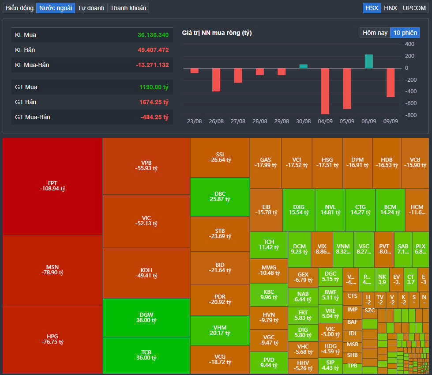Open the VIC -52.13 tỷ tile
The height and width of the screenshot is (375, 432).
[x=147, y=221]
